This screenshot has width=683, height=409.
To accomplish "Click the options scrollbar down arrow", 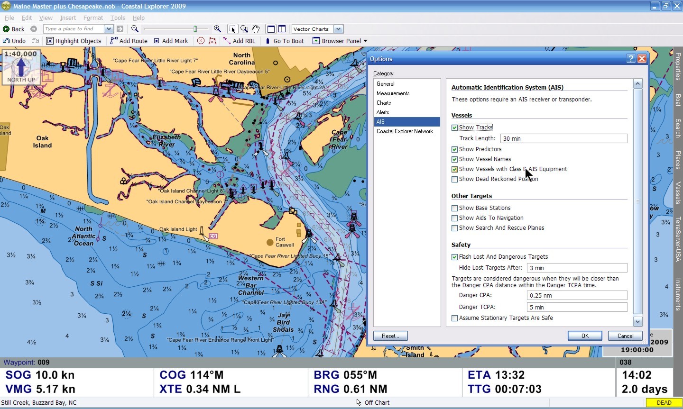I will (637, 321).
